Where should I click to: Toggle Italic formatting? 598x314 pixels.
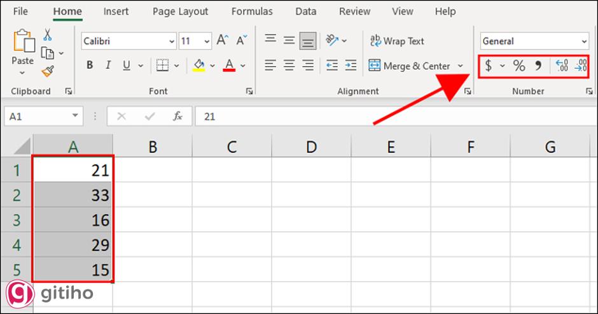(108, 66)
